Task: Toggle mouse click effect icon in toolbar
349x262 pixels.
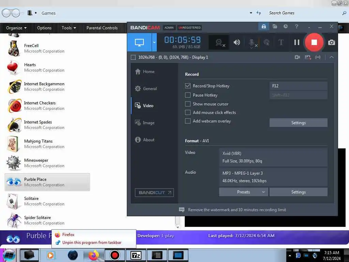Action: pos(267,42)
